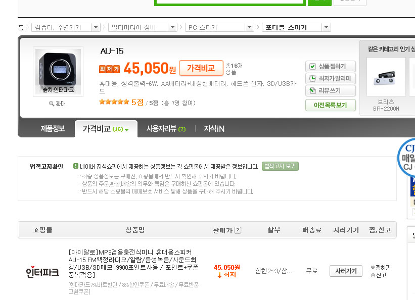415x300 pixels.
Task: Click 최저가알리미 clock button
Action: point(330,78)
